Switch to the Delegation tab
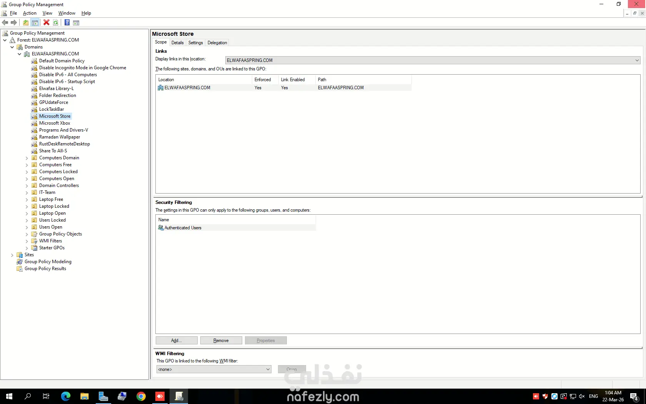Screen dimensions: 646x404 [217, 43]
